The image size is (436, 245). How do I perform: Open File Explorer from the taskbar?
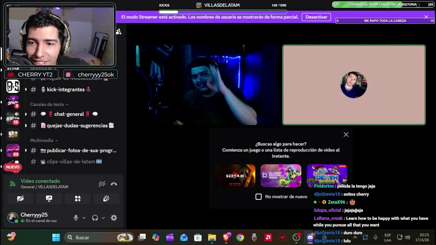[x=212, y=238]
